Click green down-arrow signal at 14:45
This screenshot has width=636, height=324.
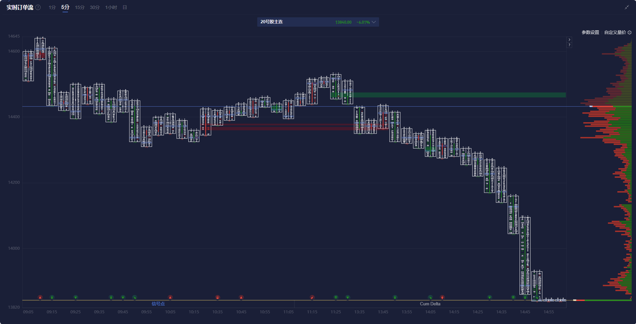point(525,297)
